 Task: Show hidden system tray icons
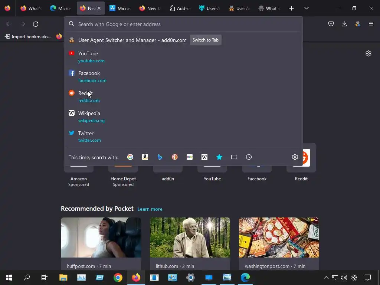[x=326, y=278]
